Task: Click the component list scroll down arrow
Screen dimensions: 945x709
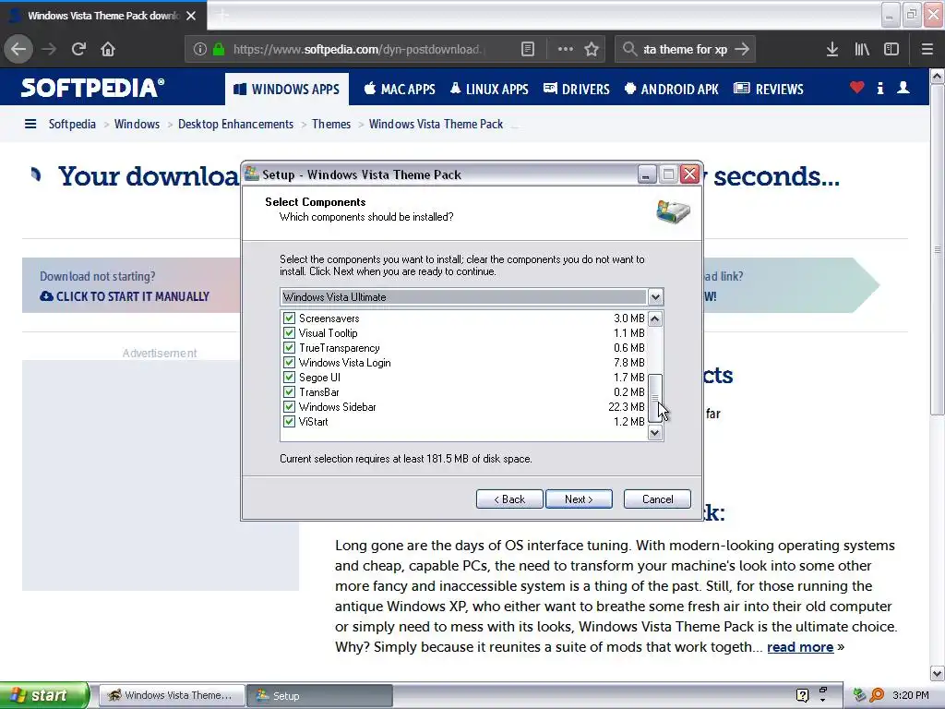Action: [x=655, y=432]
